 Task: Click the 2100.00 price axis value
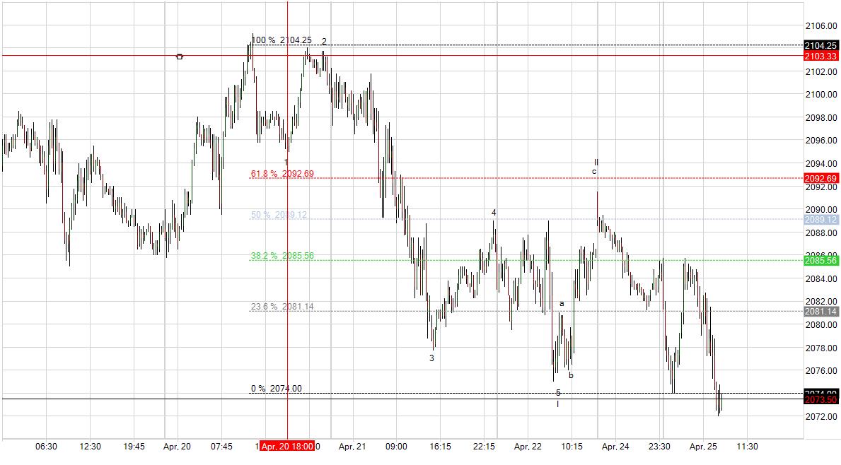821,95
